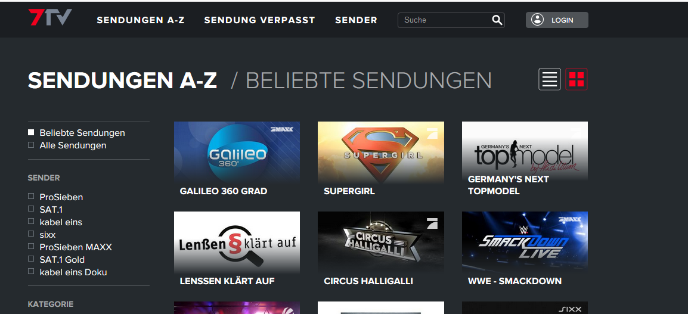Switch to list view icon
The height and width of the screenshot is (314, 688).
[x=549, y=79]
